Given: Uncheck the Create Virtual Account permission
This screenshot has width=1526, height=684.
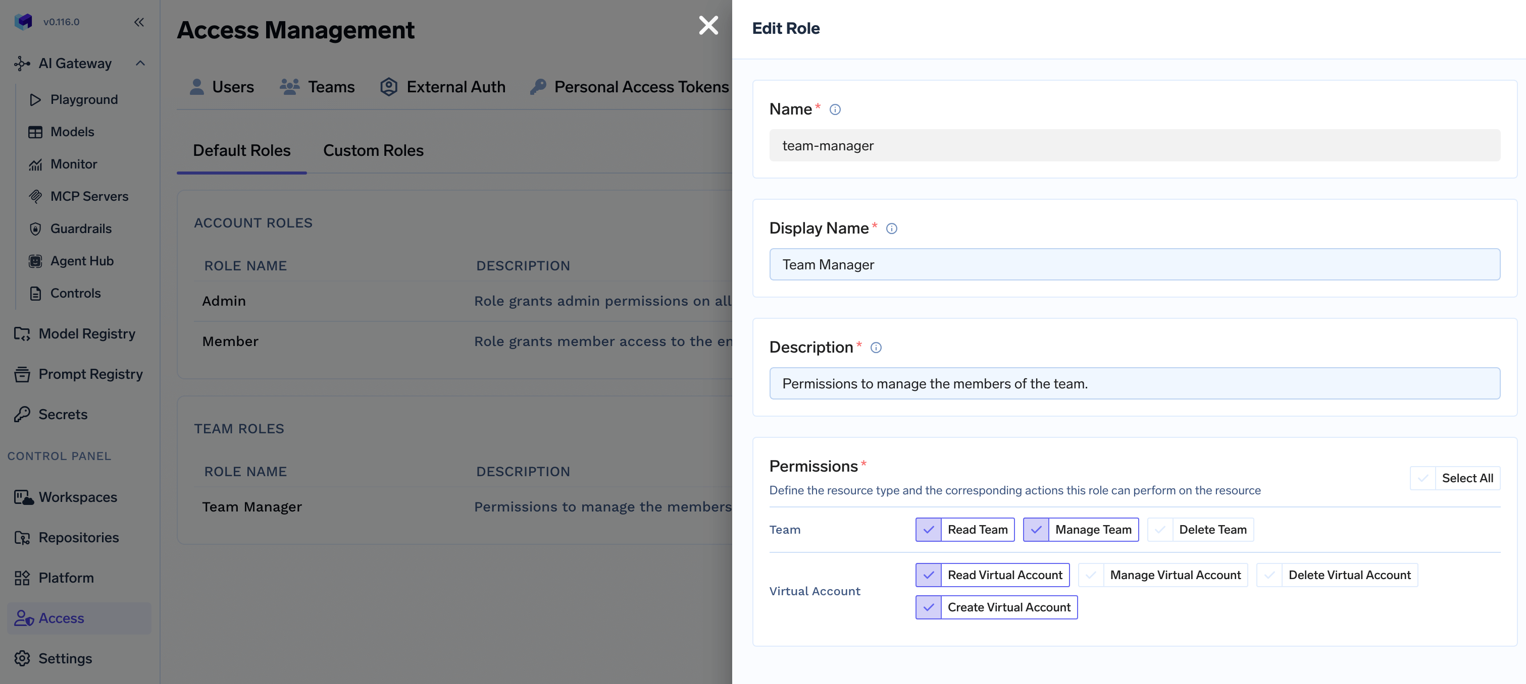Looking at the screenshot, I should (x=928, y=608).
